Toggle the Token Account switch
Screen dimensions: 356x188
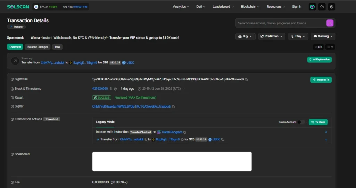pos(301,122)
